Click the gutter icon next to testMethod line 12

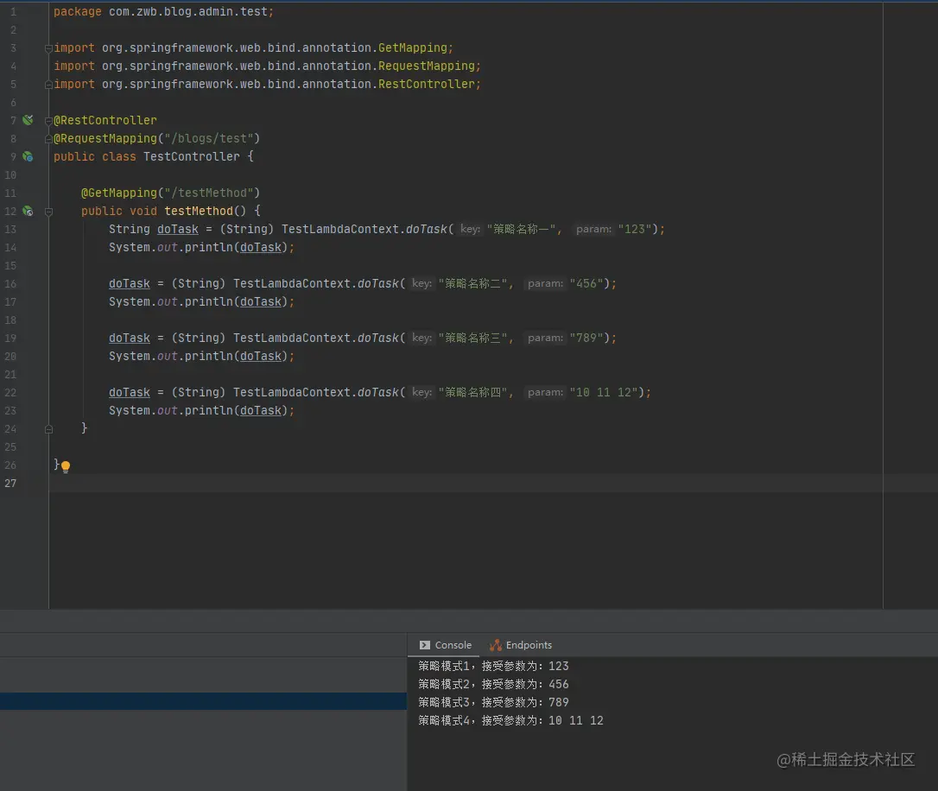click(28, 211)
